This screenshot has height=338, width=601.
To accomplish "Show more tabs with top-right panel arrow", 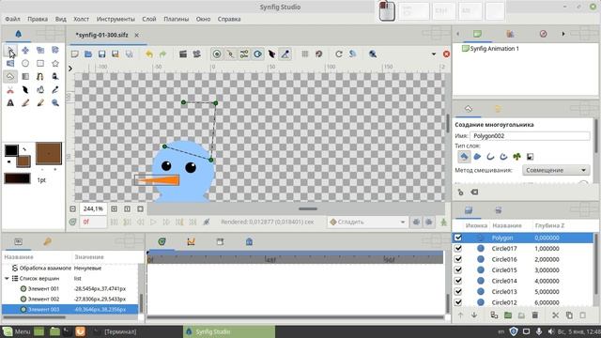I will coord(563,34).
